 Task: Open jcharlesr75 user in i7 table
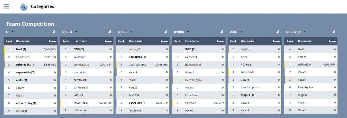tap(23, 57)
